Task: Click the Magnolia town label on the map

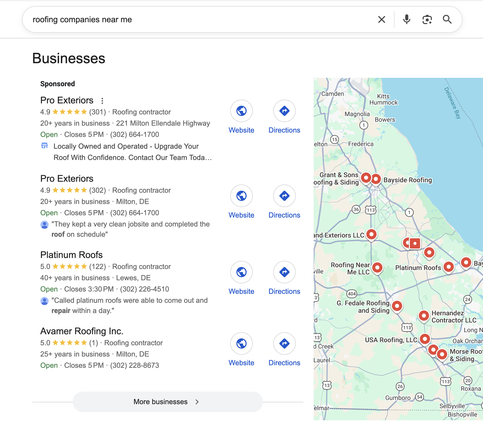Action: point(357,114)
